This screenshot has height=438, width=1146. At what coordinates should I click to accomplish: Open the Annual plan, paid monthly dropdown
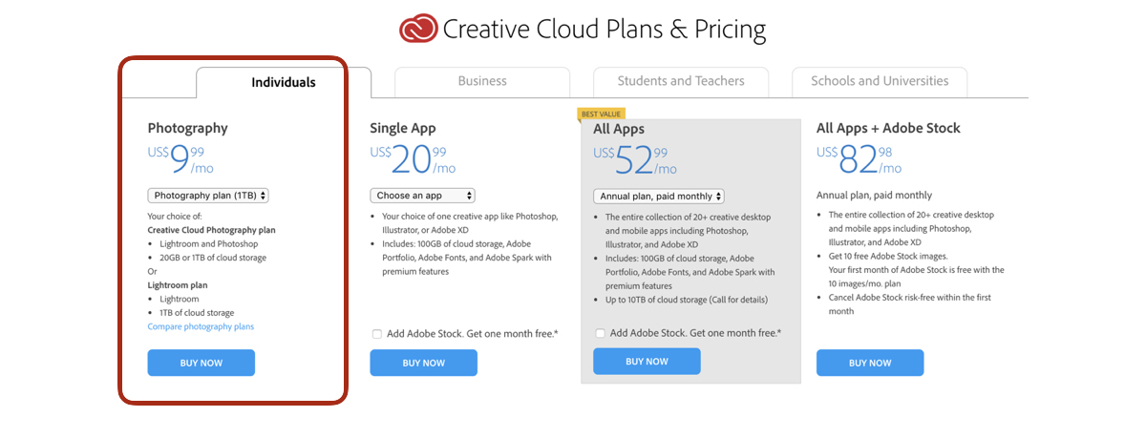click(659, 197)
